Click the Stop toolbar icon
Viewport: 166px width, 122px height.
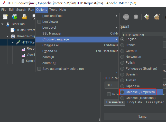click(x=126, y=17)
